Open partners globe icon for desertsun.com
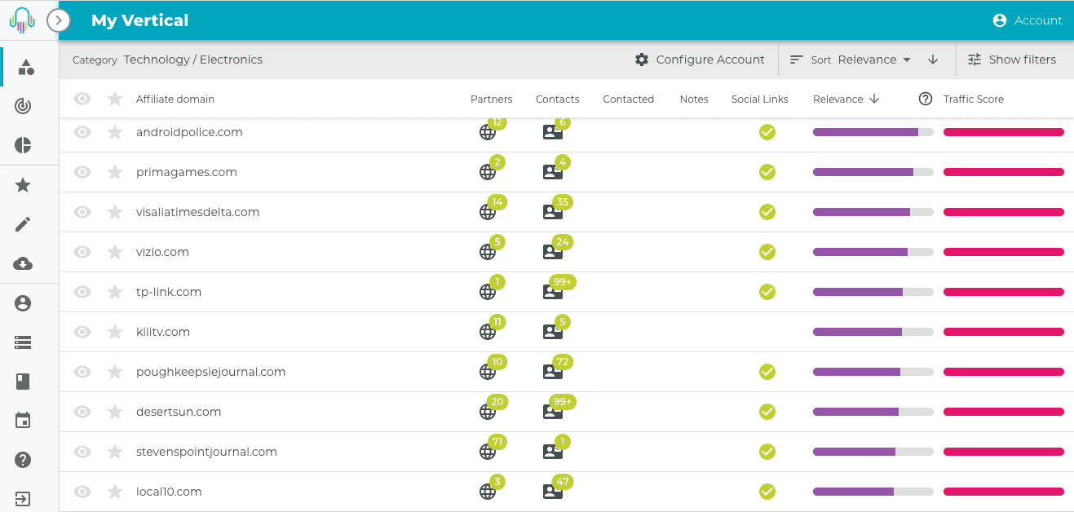This screenshot has width=1074, height=512. click(488, 412)
